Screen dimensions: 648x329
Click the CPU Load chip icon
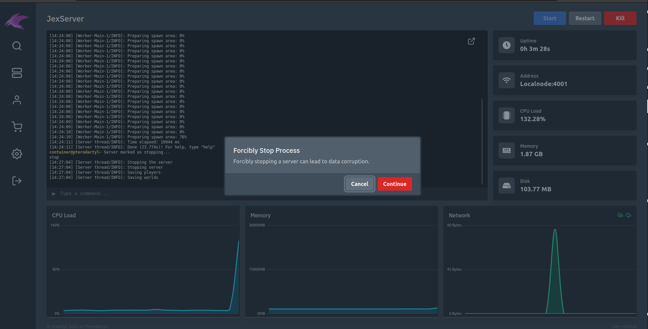pyautogui.click(x=507, y=115)
